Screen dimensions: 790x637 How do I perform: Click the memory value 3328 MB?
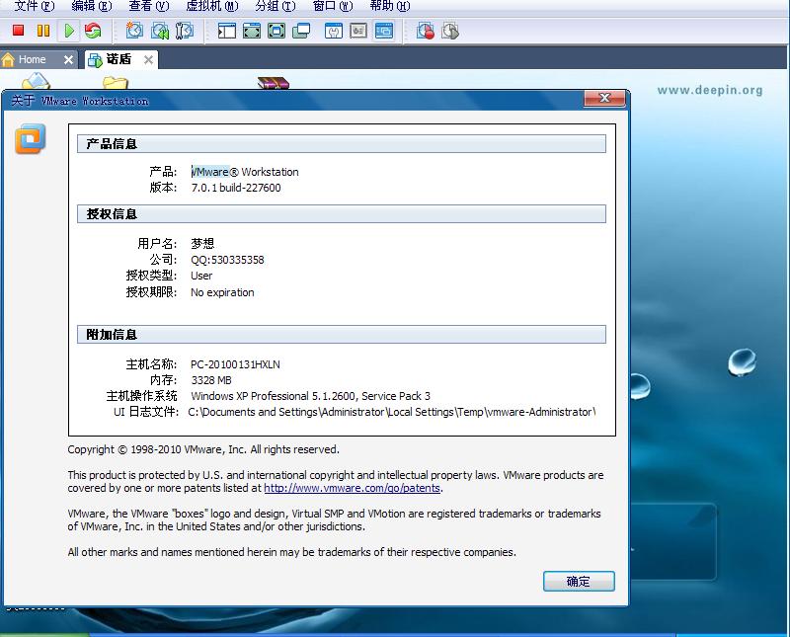[x=211, y=380]
